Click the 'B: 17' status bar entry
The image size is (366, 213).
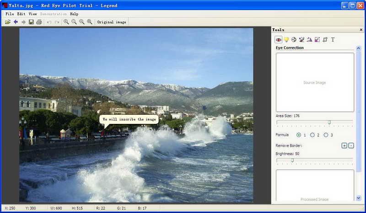(x=142, y=208)
